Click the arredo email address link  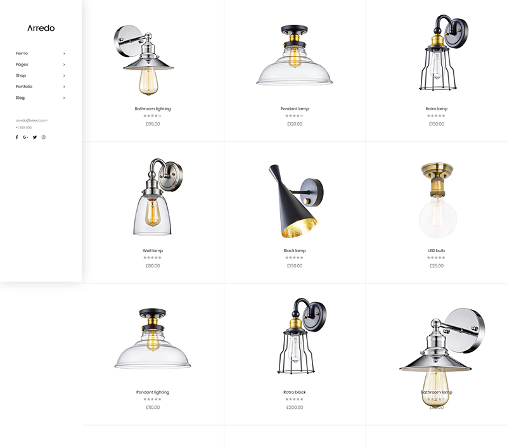pyautogui.click(x=31, y=120)
